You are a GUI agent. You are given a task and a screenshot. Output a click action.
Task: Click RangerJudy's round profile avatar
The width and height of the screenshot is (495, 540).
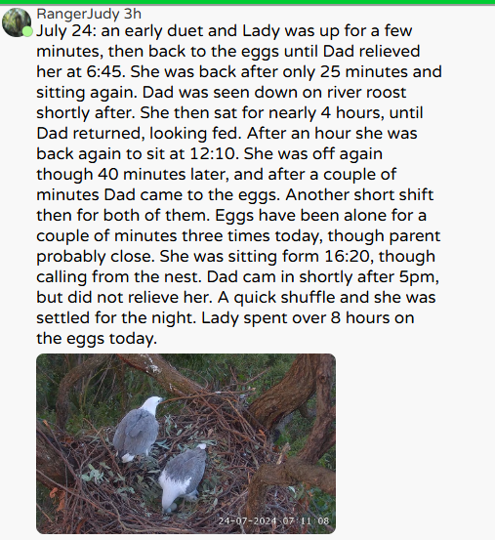17,22
